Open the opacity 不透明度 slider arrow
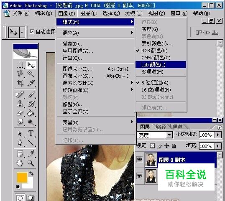Image resolution: width=225 pixels, height=201 pixels. click(x=218, y=135)
